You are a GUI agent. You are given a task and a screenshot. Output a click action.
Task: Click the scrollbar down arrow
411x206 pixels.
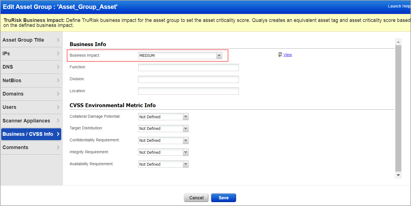398,175
